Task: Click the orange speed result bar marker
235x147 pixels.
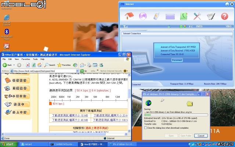Action: 50,104
